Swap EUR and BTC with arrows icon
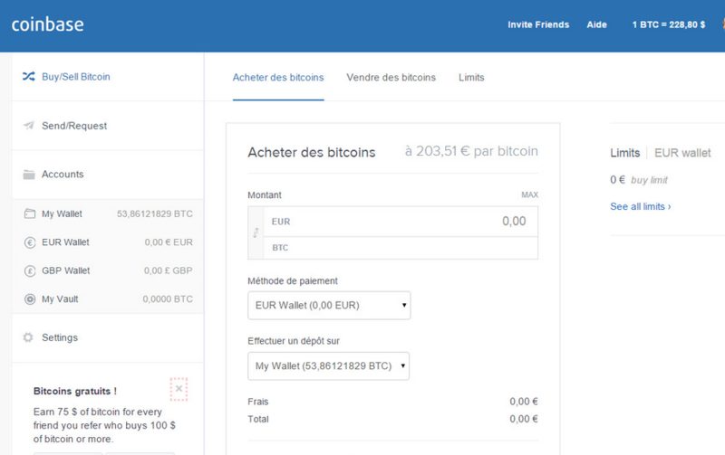725x455 pixels. (256, 233)
